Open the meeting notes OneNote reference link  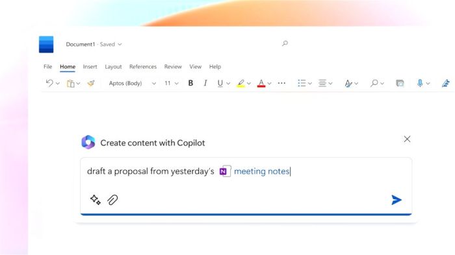[262, 171]
